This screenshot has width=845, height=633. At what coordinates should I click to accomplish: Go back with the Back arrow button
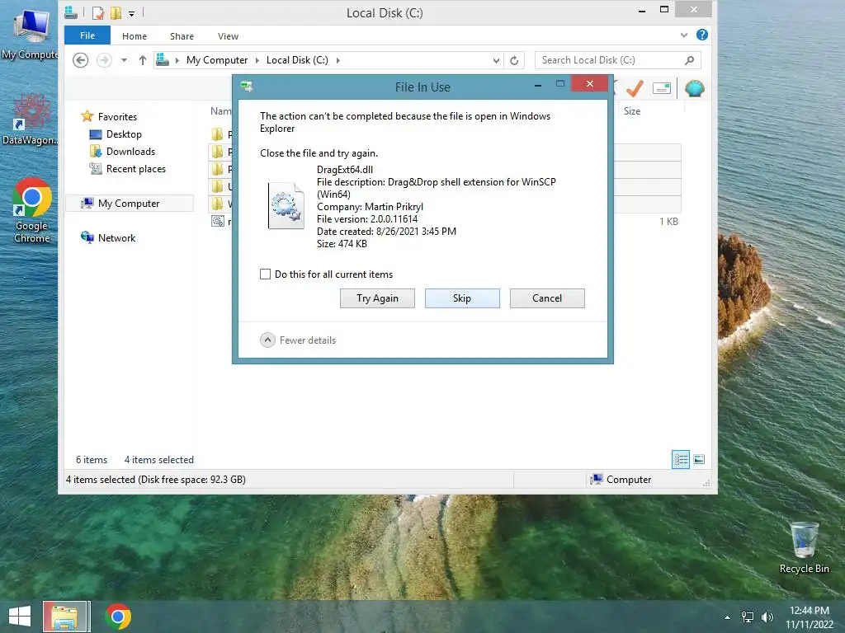pos(80,60)
